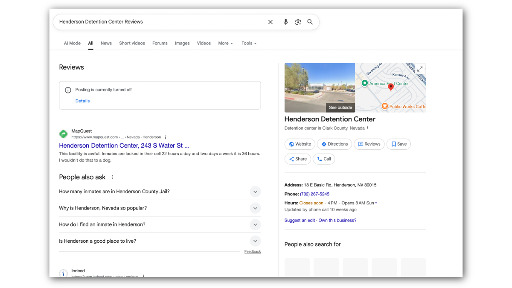Click the red location pin on the map
Screen dimensions: 512x288
point(390,87)
